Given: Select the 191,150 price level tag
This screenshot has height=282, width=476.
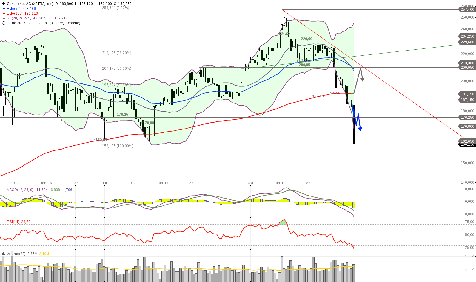Looking at the screenshot, I should coord(467,94).
